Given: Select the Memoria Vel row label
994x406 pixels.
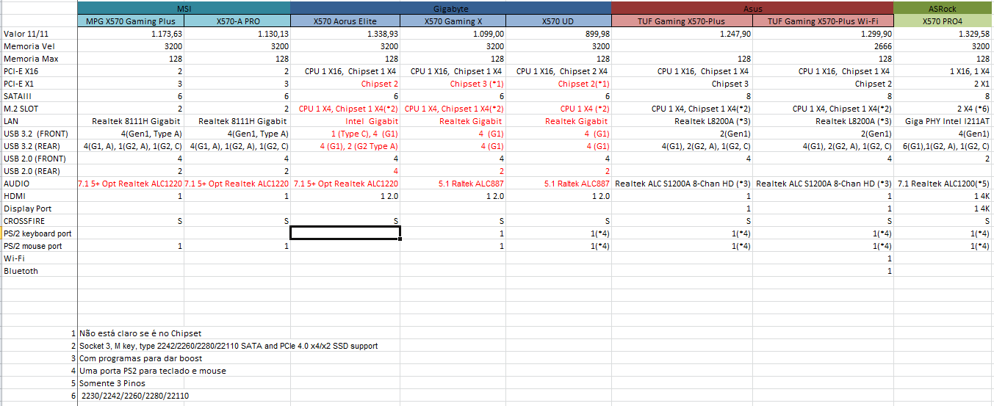Looking at the screenshot, I should coord(39,46).
